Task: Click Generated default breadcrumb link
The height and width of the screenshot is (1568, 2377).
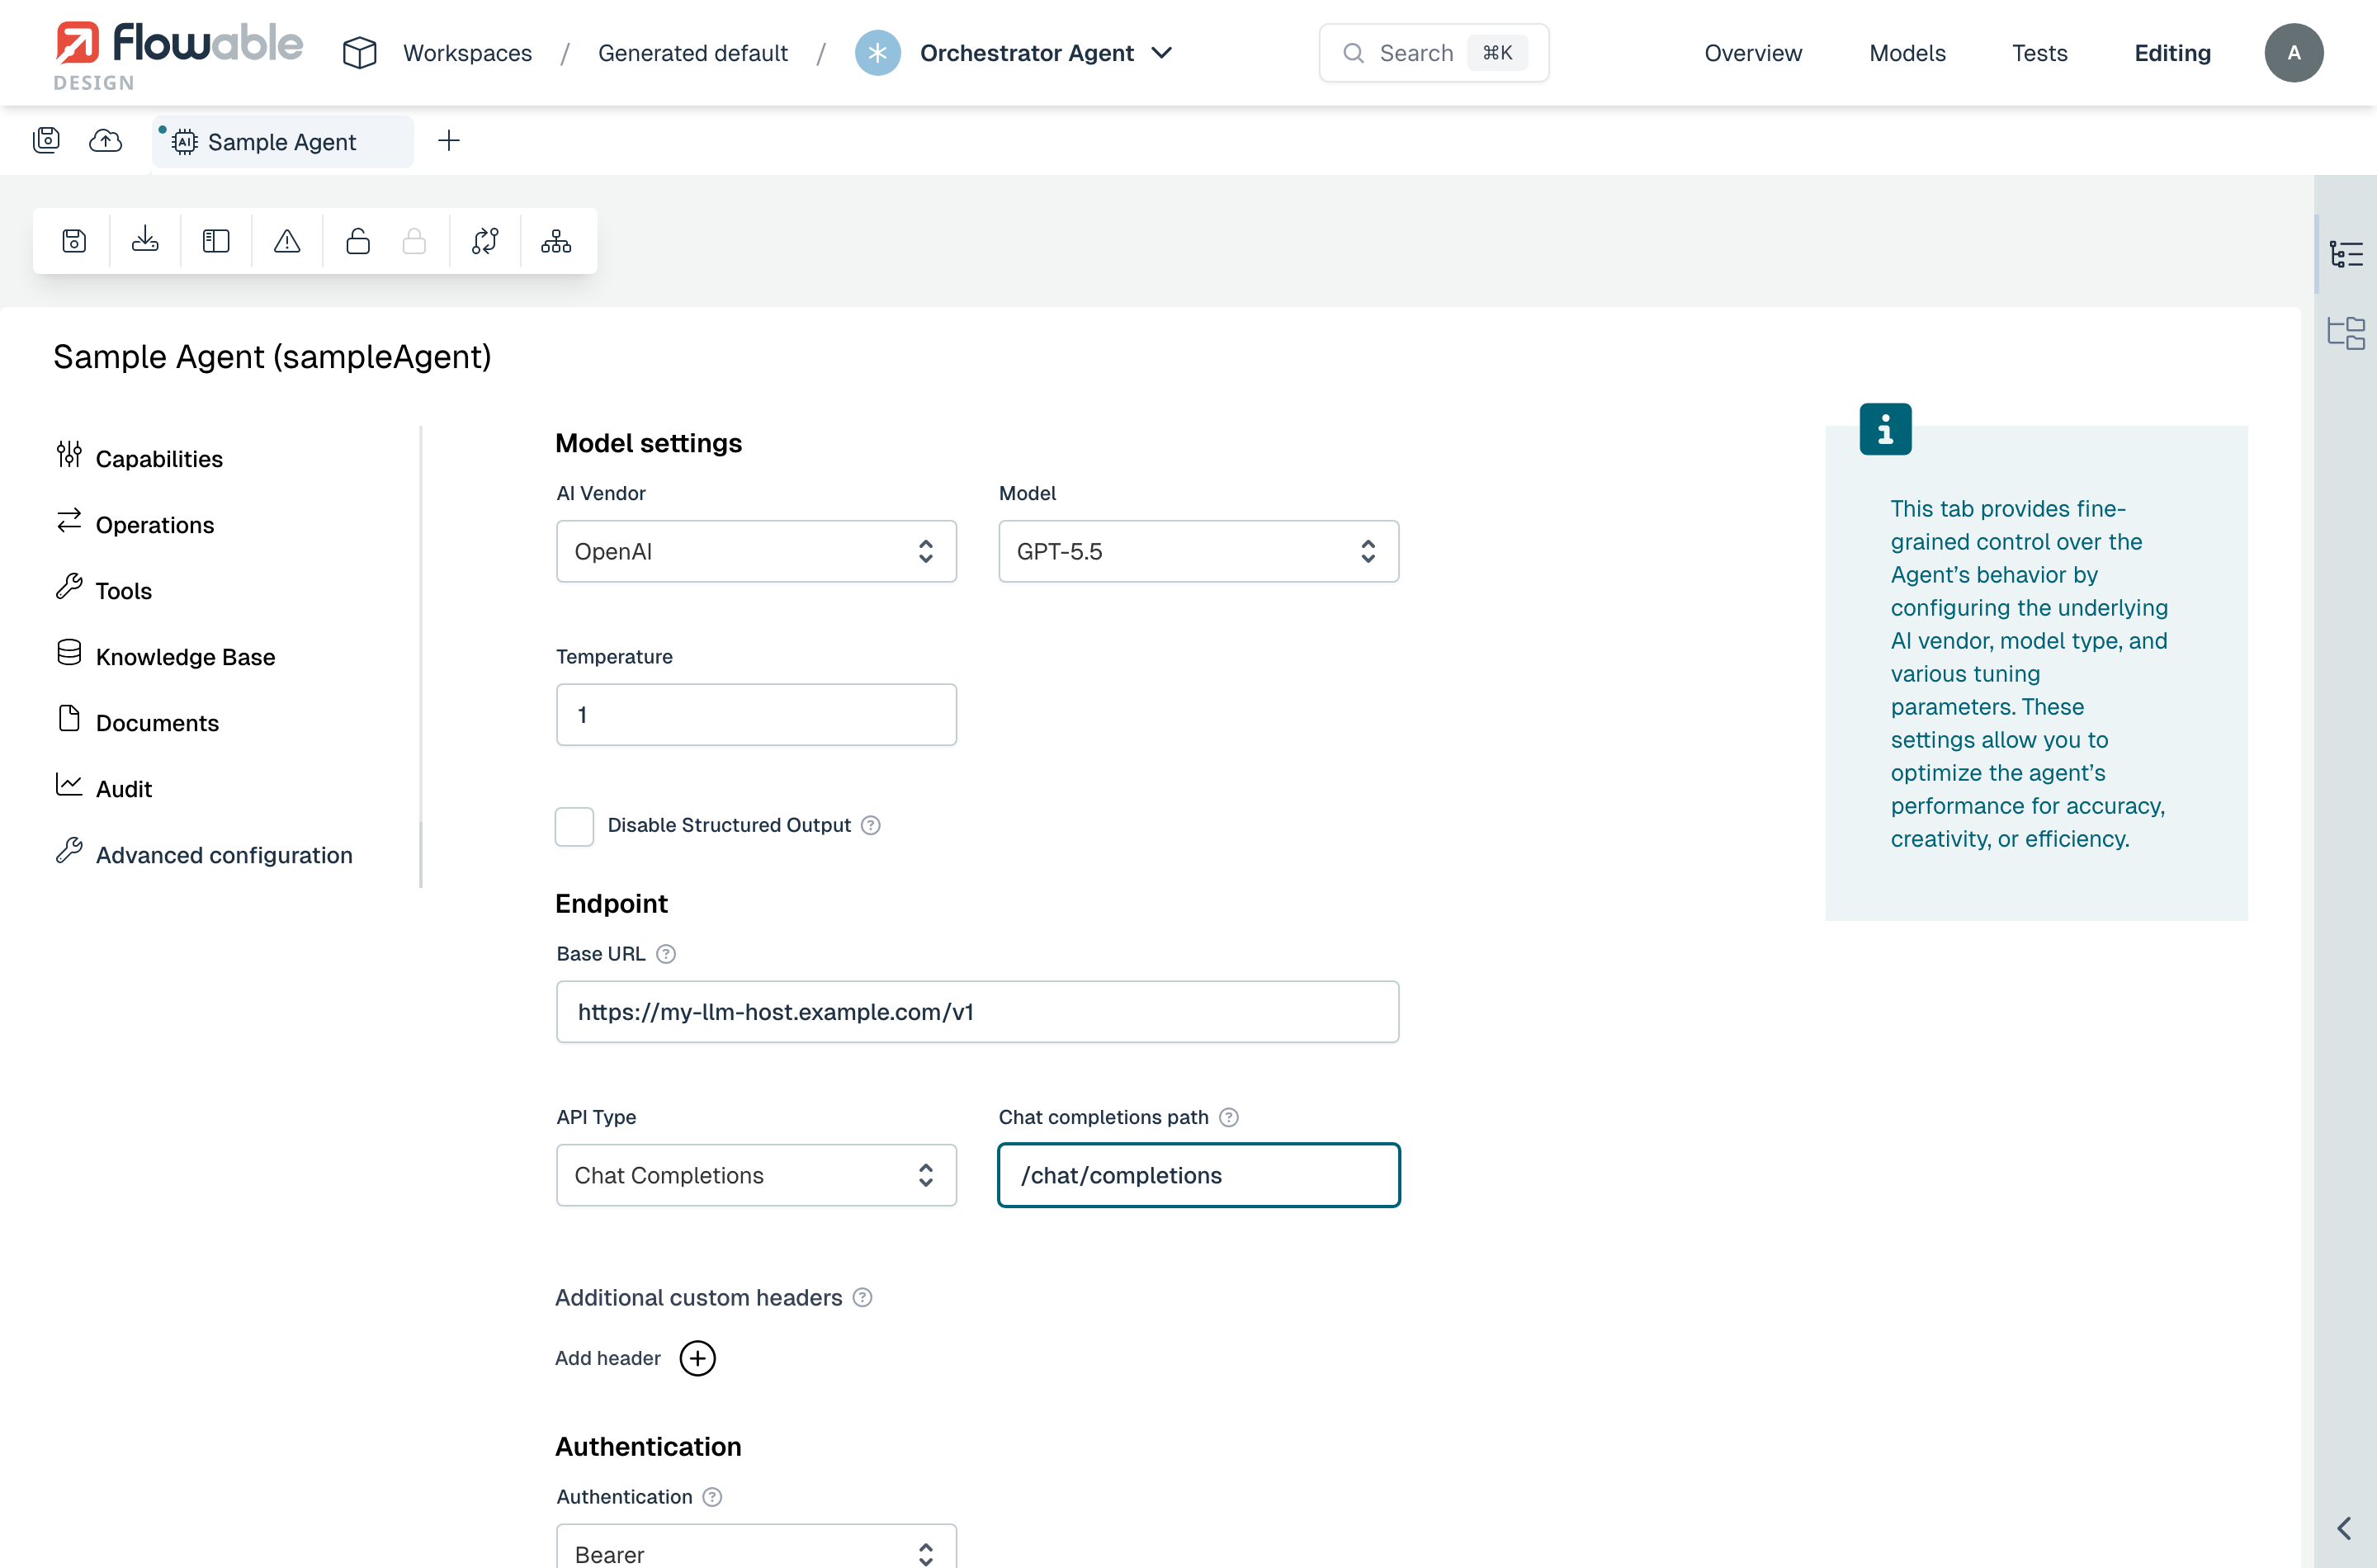Action: (693, 53)
